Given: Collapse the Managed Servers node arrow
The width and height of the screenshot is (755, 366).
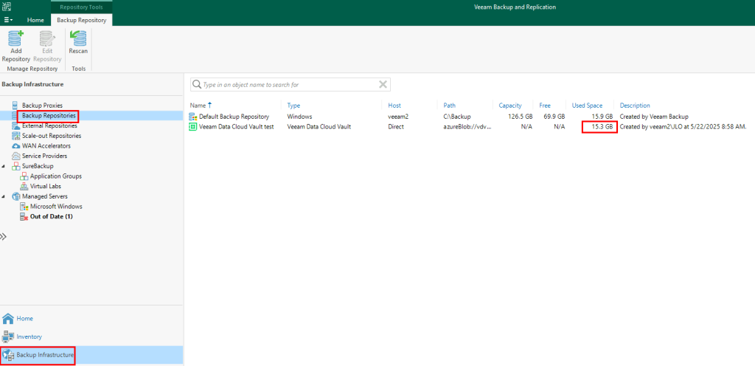Looking at the screenshot, I should tap(4, 196).
